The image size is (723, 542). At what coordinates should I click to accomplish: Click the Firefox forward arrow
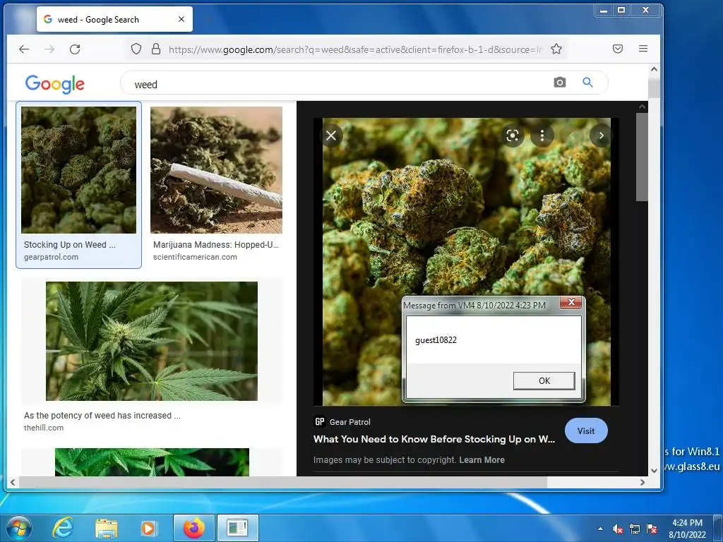point(49,49)
